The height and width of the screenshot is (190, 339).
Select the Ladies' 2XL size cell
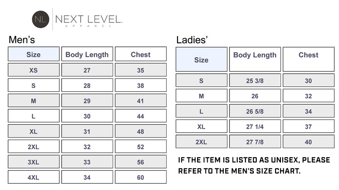(201, 142)
